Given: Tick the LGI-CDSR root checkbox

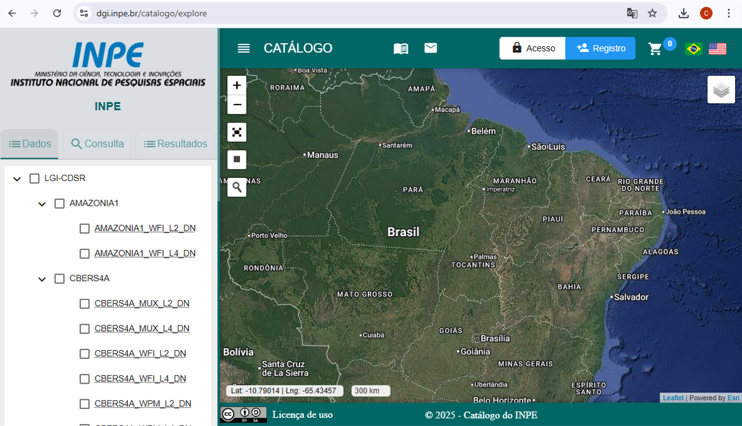Looking at the screenshot, I should (x=35, y=179).
